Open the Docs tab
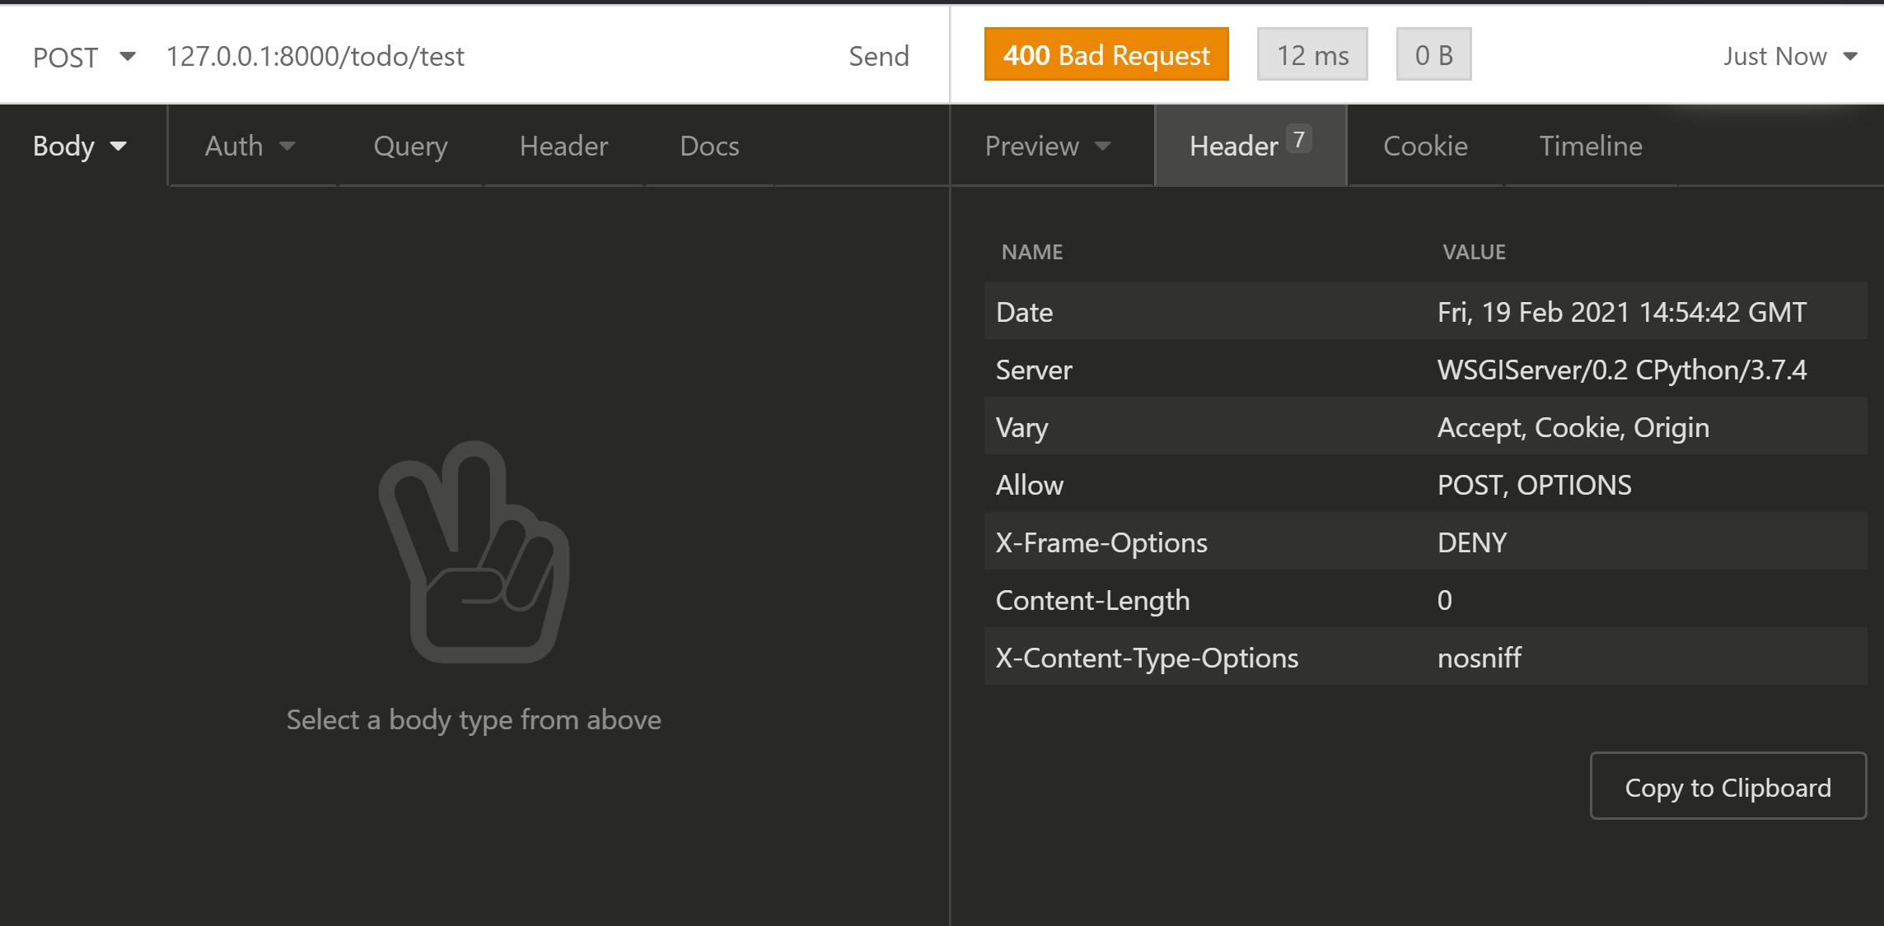Image resolution: width=1884 pixels, height=926 pixels. click(x=709, y=147)
